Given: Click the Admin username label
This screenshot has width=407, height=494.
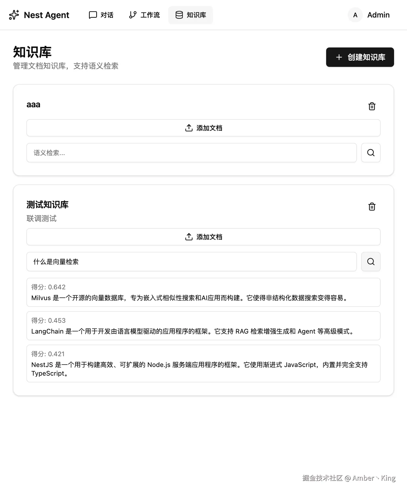Looking at the screenshot, I should click(x=378, y=15).
